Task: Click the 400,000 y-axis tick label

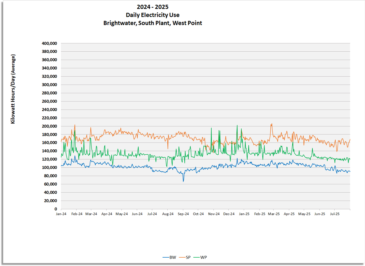Action: point(49,43)
